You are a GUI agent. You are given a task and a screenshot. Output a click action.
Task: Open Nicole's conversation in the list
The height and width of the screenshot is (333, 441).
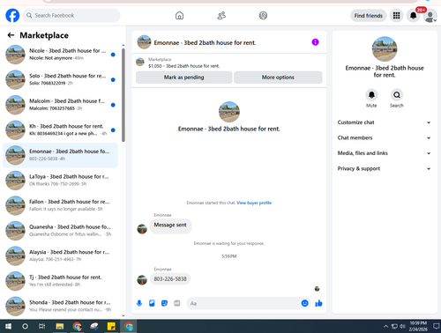pos(60,55)
